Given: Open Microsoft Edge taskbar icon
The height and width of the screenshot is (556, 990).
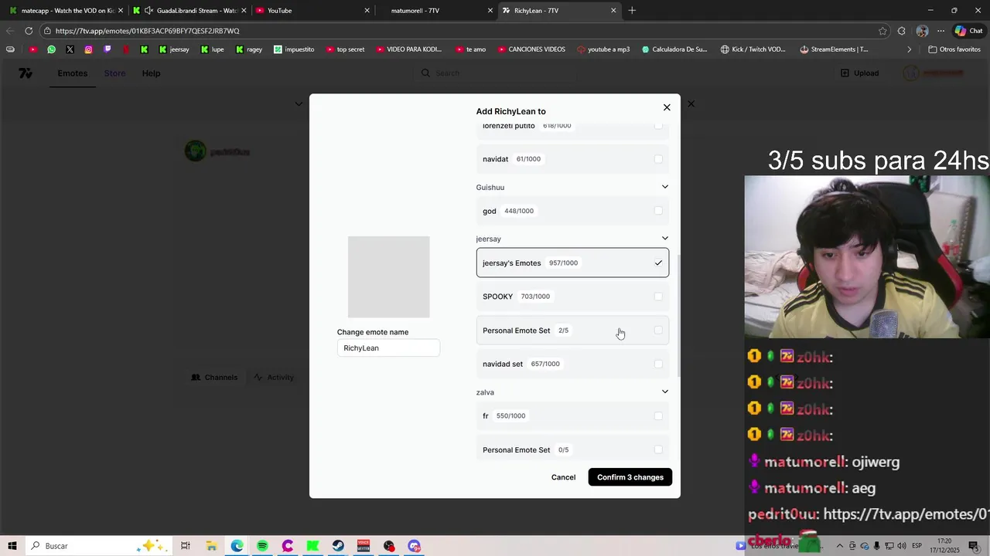Looking at the screenshot, I should pos(237,546).
